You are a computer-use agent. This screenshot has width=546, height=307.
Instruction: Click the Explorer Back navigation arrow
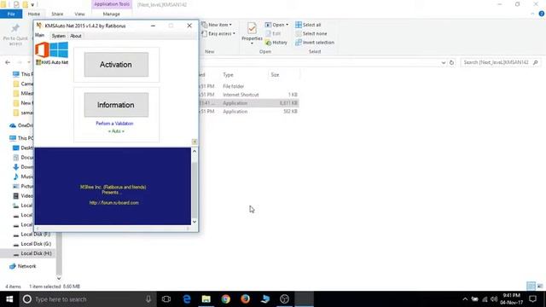coord(8,62)
